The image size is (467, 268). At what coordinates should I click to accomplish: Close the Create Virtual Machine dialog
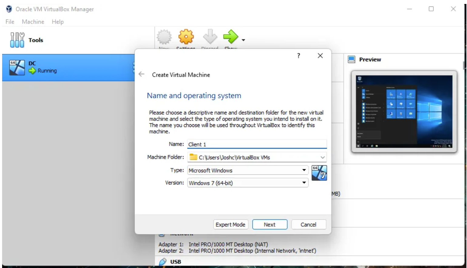pyautogui.click(x=320, y=56)
